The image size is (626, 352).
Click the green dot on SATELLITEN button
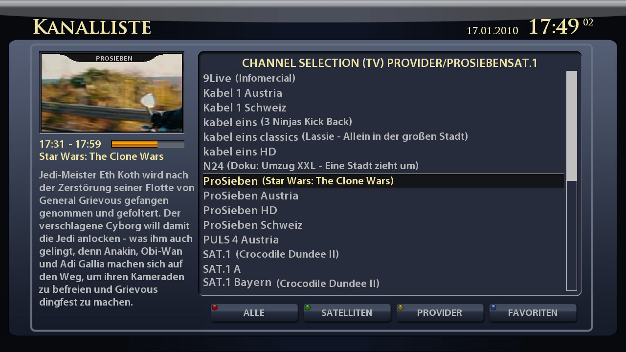point(308,308)
